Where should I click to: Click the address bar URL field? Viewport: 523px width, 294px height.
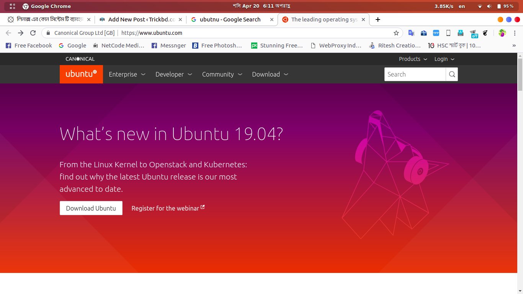pos(222,33)
